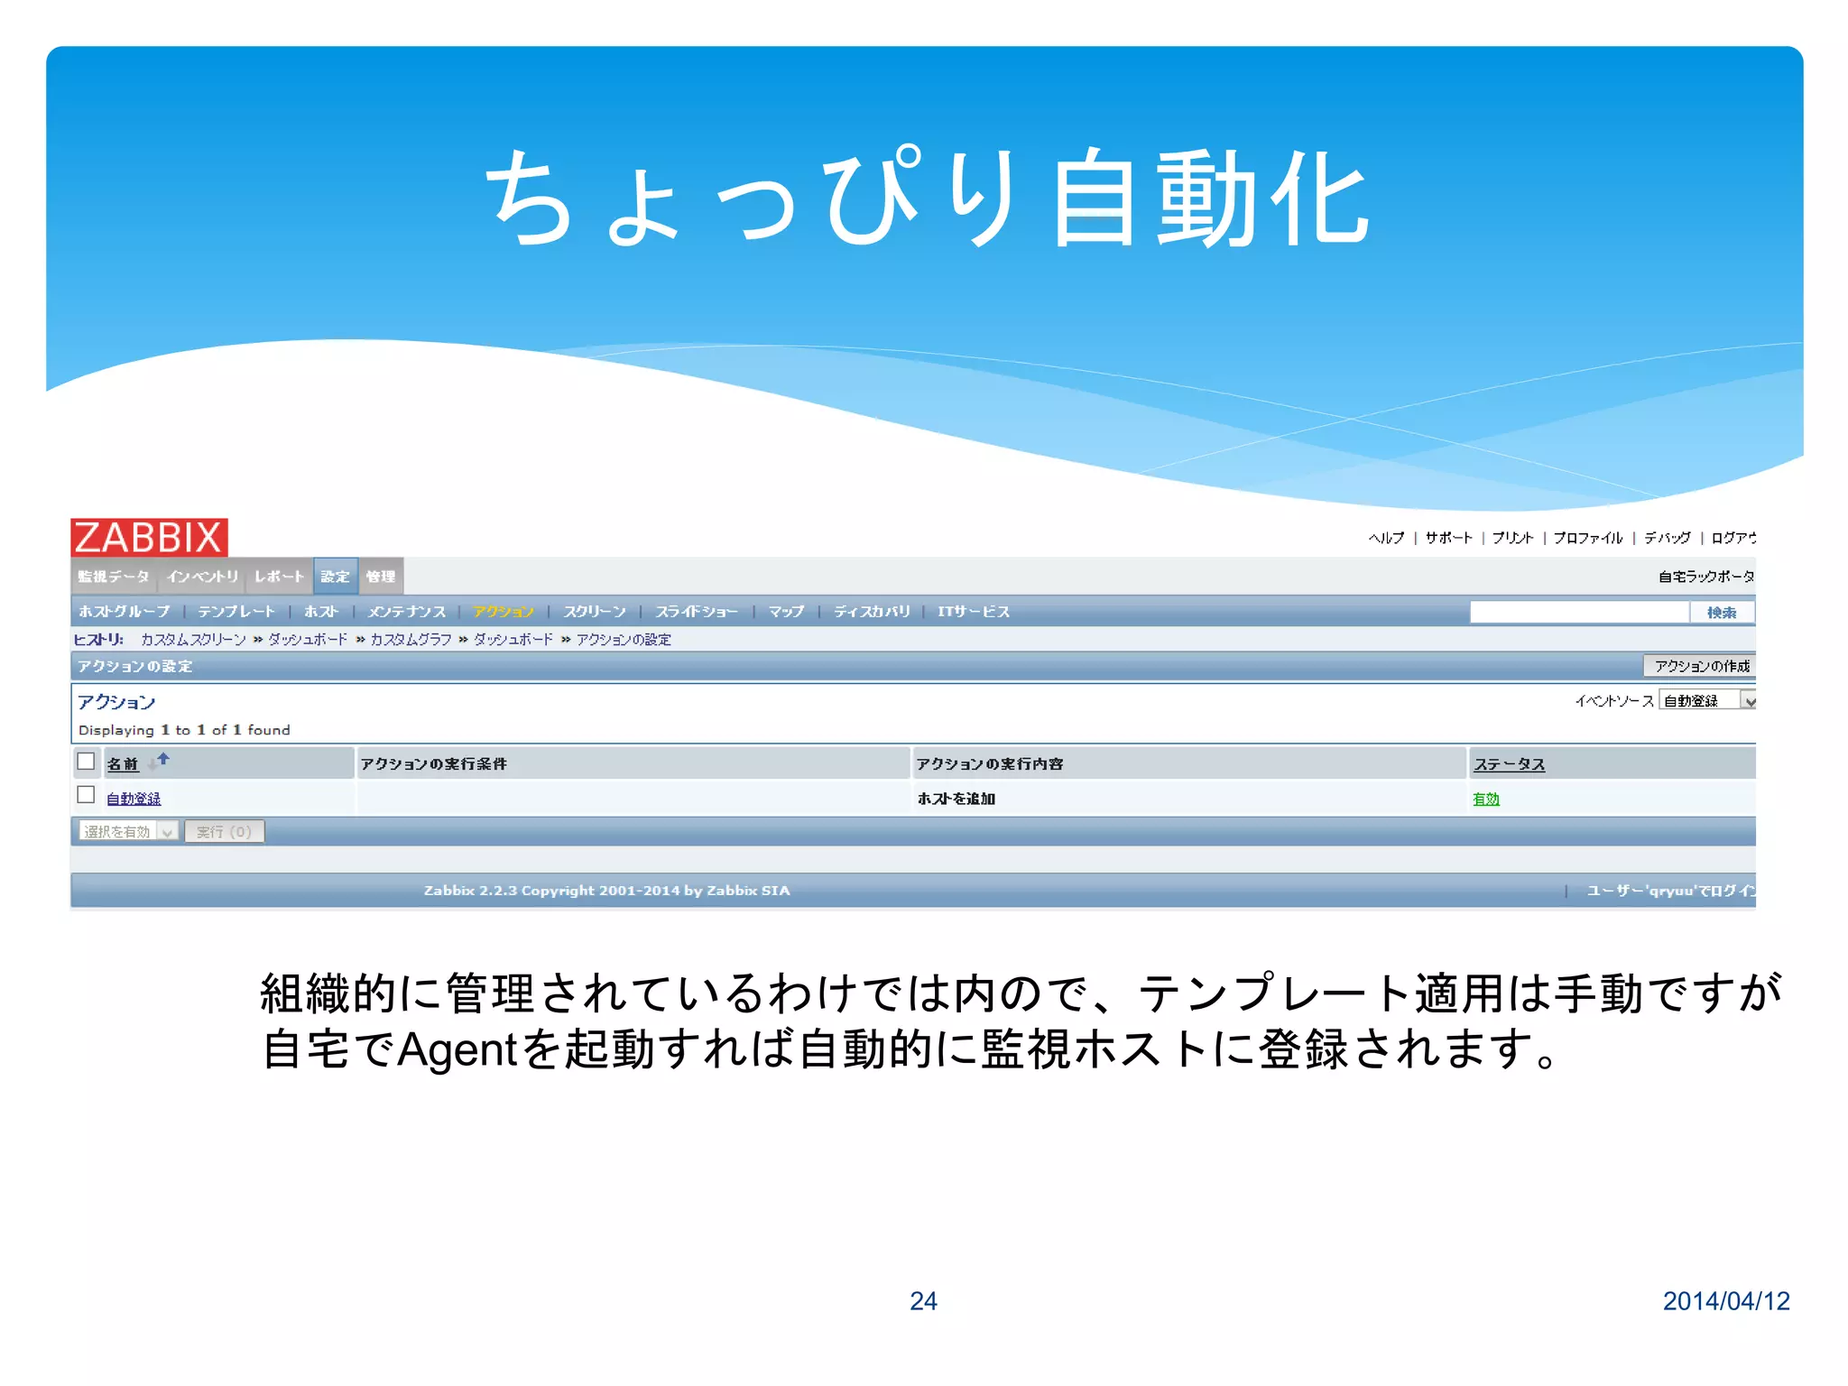The width and height of the screenshot is (1848, 1386).
Task: Click the ZABBIX logo
Action: 149,538
